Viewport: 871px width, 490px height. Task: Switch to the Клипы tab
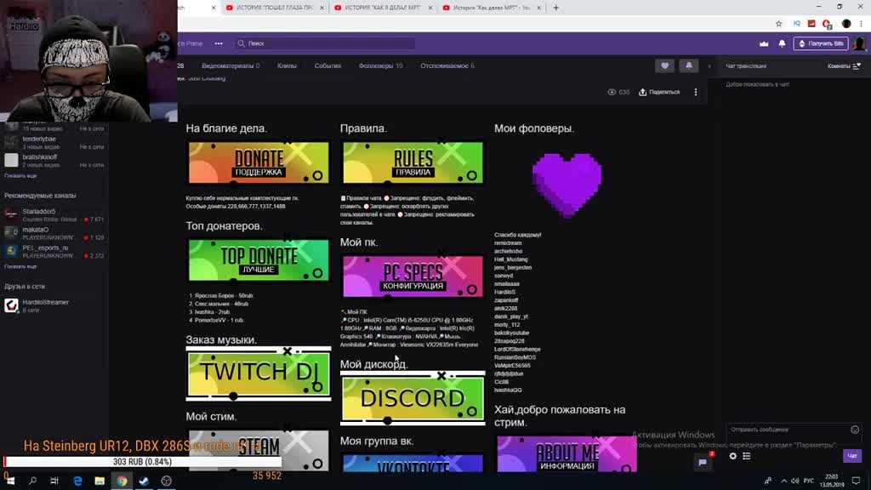287,66
